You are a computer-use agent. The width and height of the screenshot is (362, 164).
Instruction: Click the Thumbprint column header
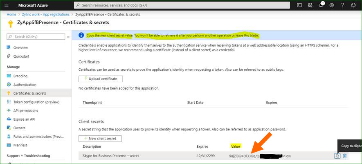[x=92, y=102]
